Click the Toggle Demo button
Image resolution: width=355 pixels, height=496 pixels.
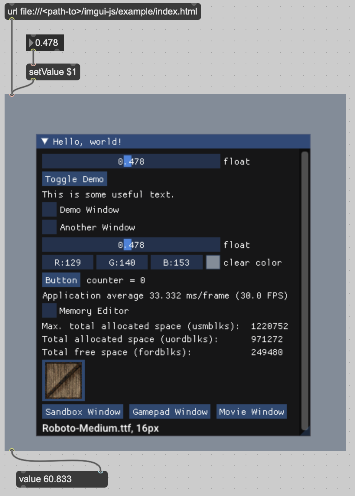click(x=75, y=179)
